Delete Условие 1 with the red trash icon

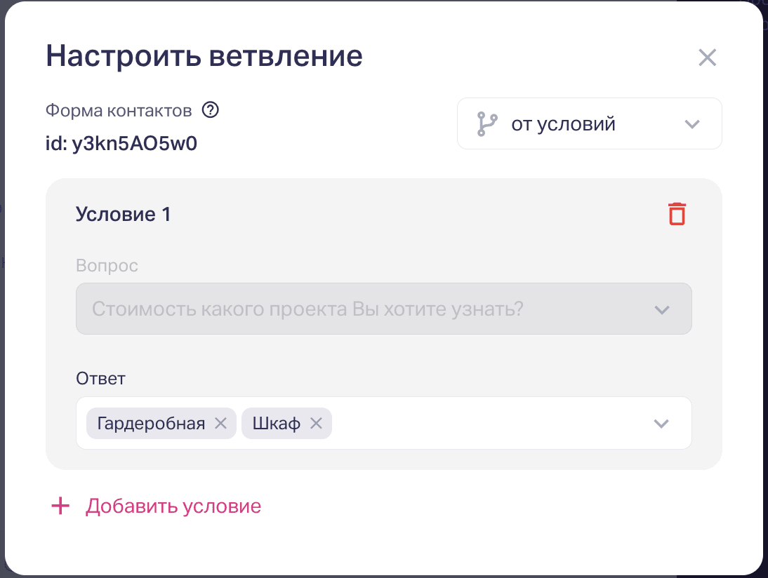click(x=677, y=214)
